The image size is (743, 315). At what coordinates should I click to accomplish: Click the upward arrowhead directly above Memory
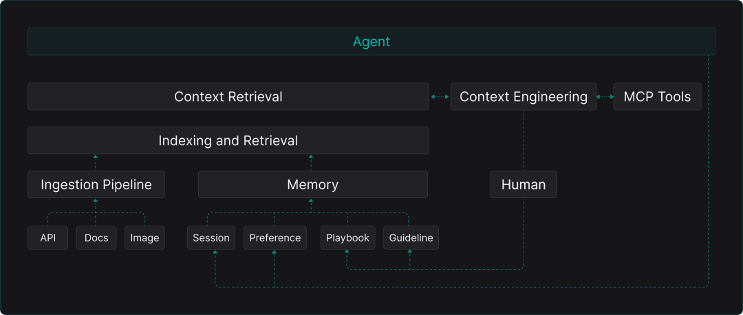311,157
